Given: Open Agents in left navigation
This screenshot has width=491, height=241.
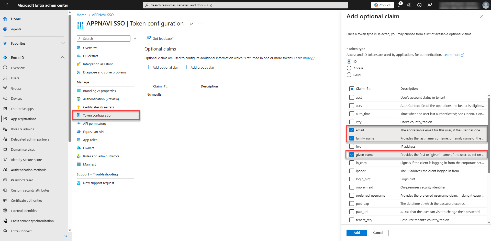Looking at the screenshot, I should (x=16, y=29).
